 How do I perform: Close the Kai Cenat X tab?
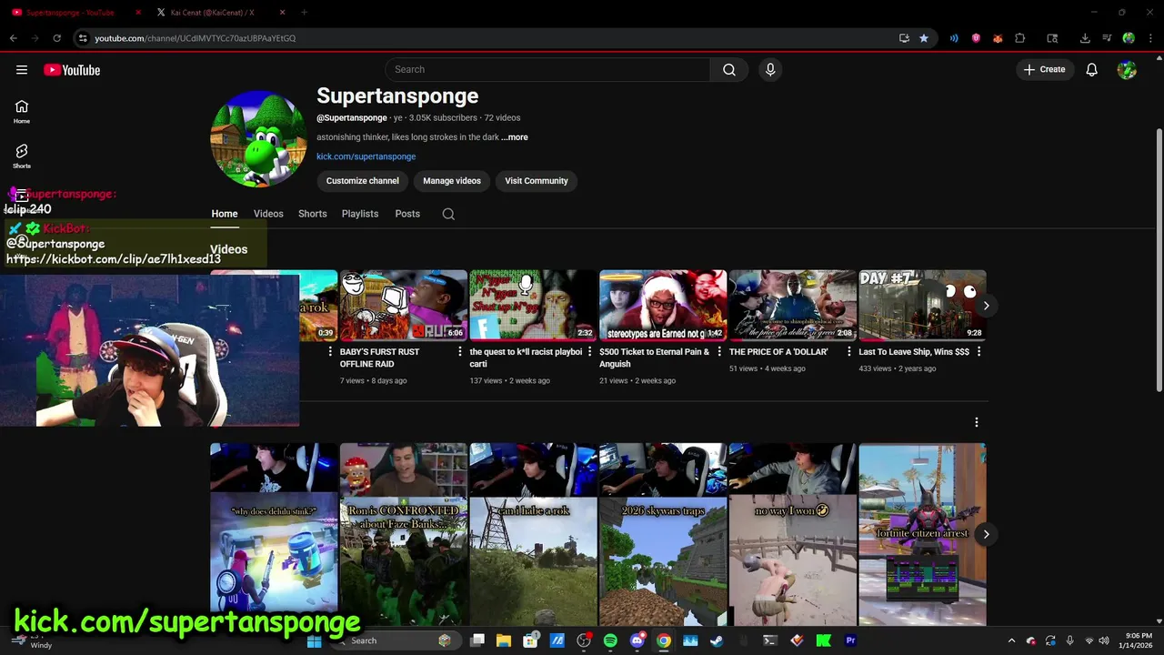point(282,13)
